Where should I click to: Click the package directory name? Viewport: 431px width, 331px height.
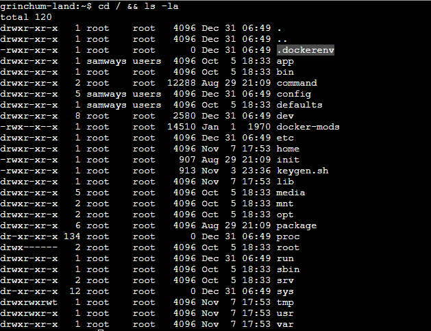[x=296, y=225]
